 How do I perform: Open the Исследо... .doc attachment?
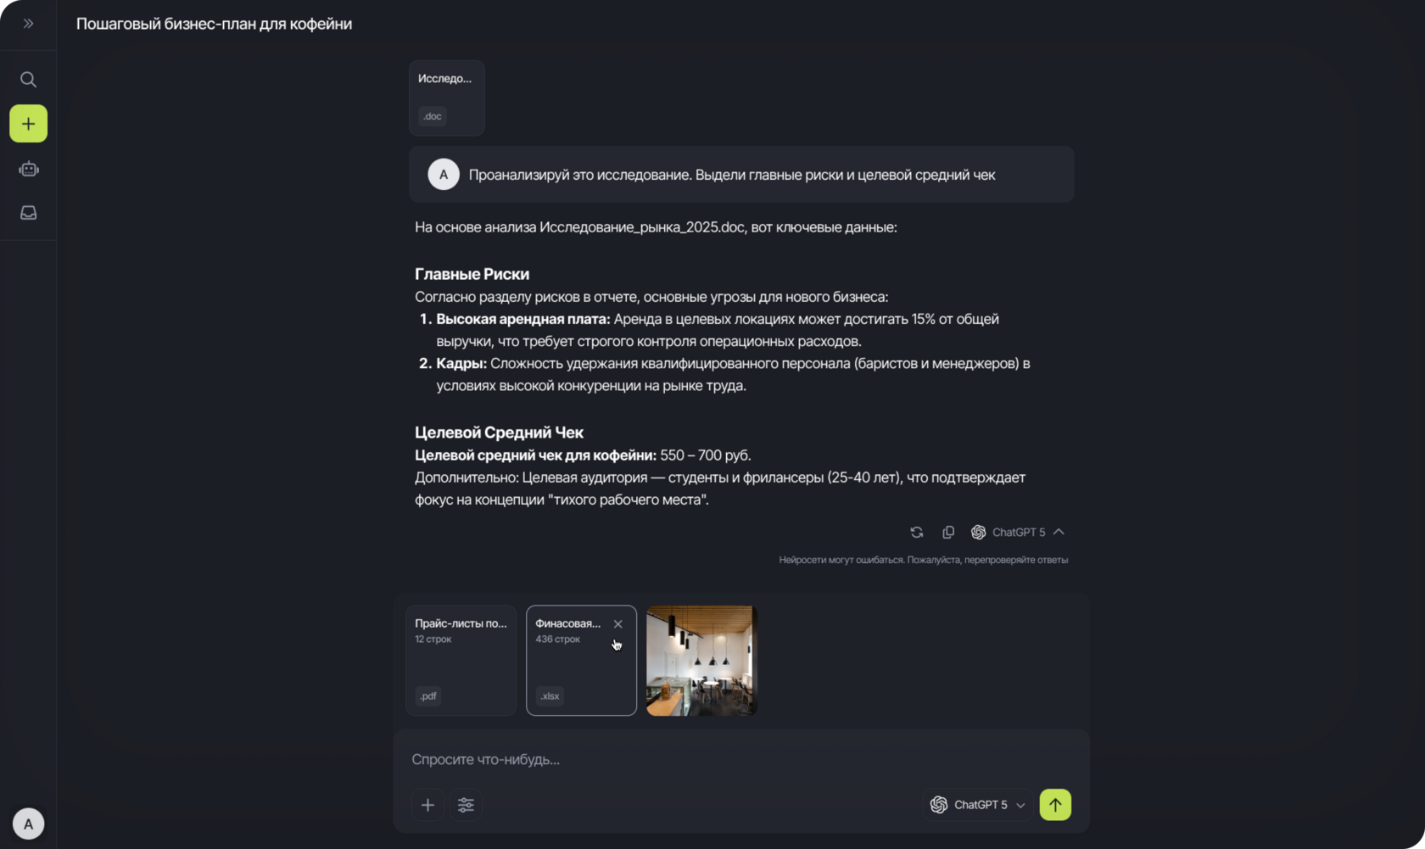pos(446,98)
